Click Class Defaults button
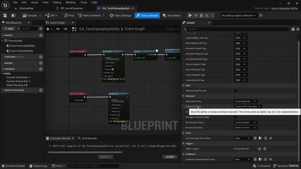This screenshot has width=301, height=169. [x=147, y=15]
